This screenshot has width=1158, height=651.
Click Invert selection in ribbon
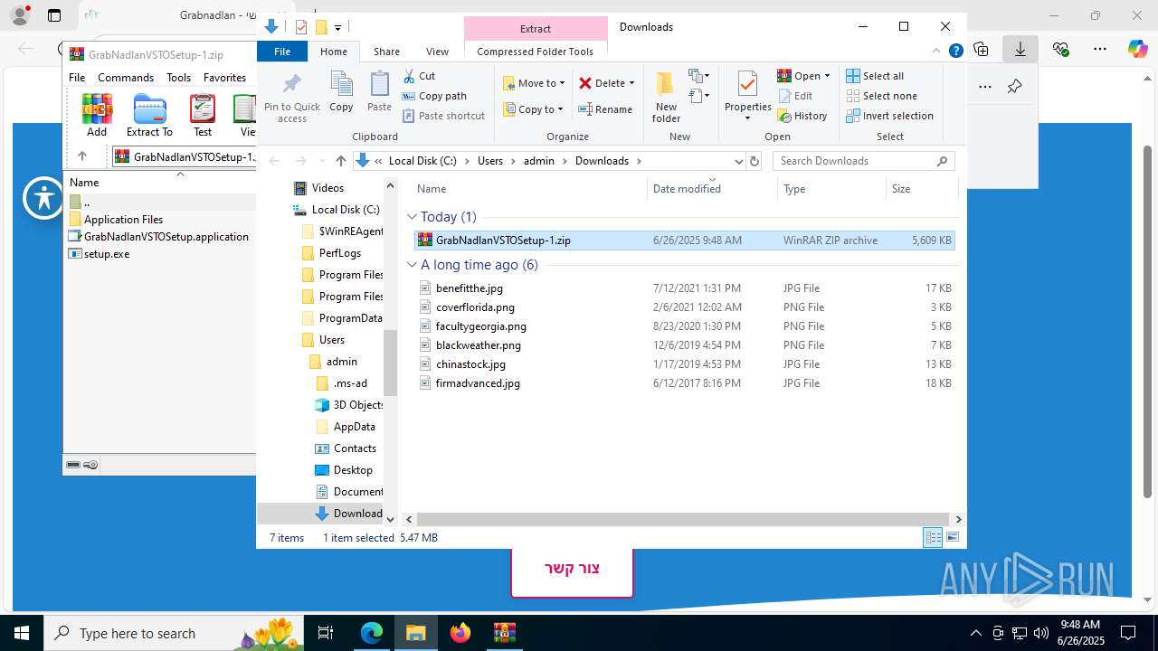point(889,116)
